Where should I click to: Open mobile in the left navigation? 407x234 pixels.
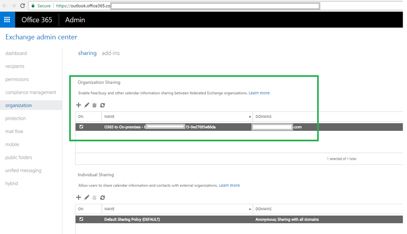coord(12,144)
